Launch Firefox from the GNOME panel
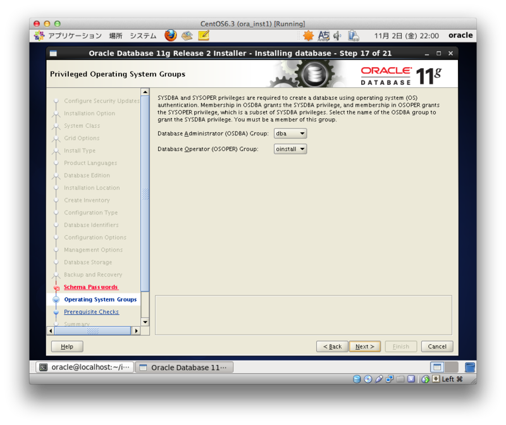The image size is (506, 425). pyautogui.click(x=170, y=35)
